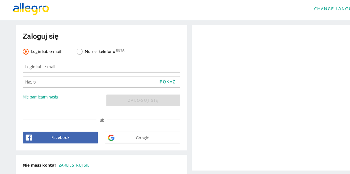
Task: Click the BETA label next to Numer telefonu
Action: [120, 50]
